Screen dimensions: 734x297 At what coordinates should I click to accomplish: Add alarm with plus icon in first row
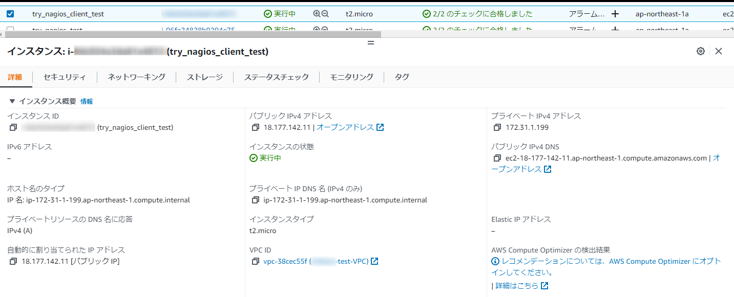(615, 14)
